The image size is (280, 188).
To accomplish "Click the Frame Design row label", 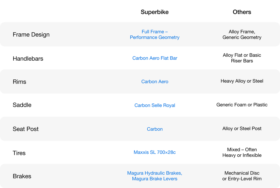I will [x=31, y=34].
